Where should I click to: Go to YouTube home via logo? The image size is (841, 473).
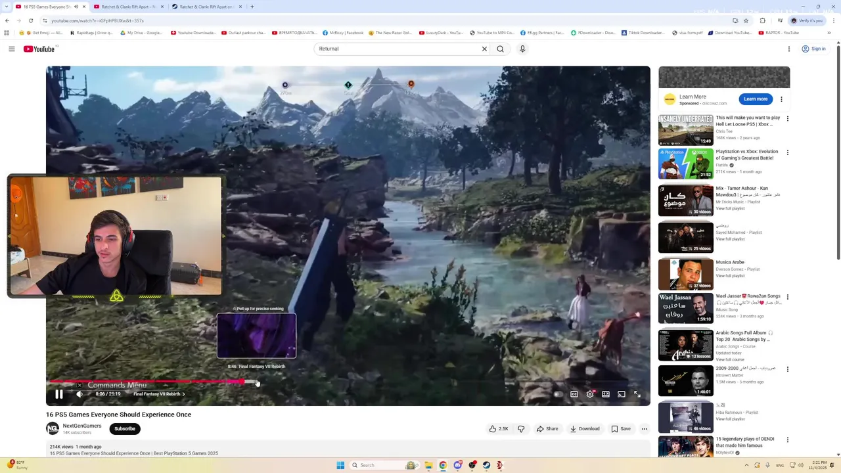39,49
